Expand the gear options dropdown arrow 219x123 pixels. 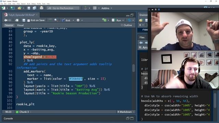[82, 20]
